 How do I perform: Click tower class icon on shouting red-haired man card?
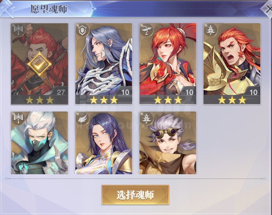click(x=211, y=30)
